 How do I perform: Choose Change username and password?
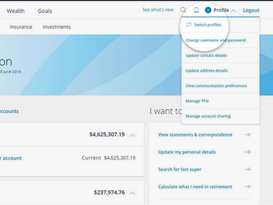(x=215, y=40)
